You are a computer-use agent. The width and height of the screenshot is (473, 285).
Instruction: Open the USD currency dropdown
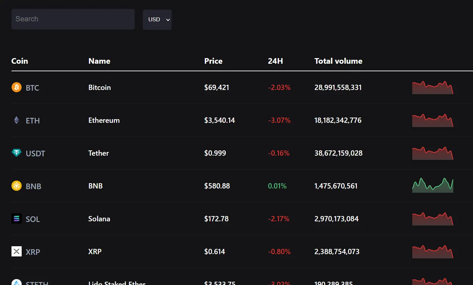[157, 19]
